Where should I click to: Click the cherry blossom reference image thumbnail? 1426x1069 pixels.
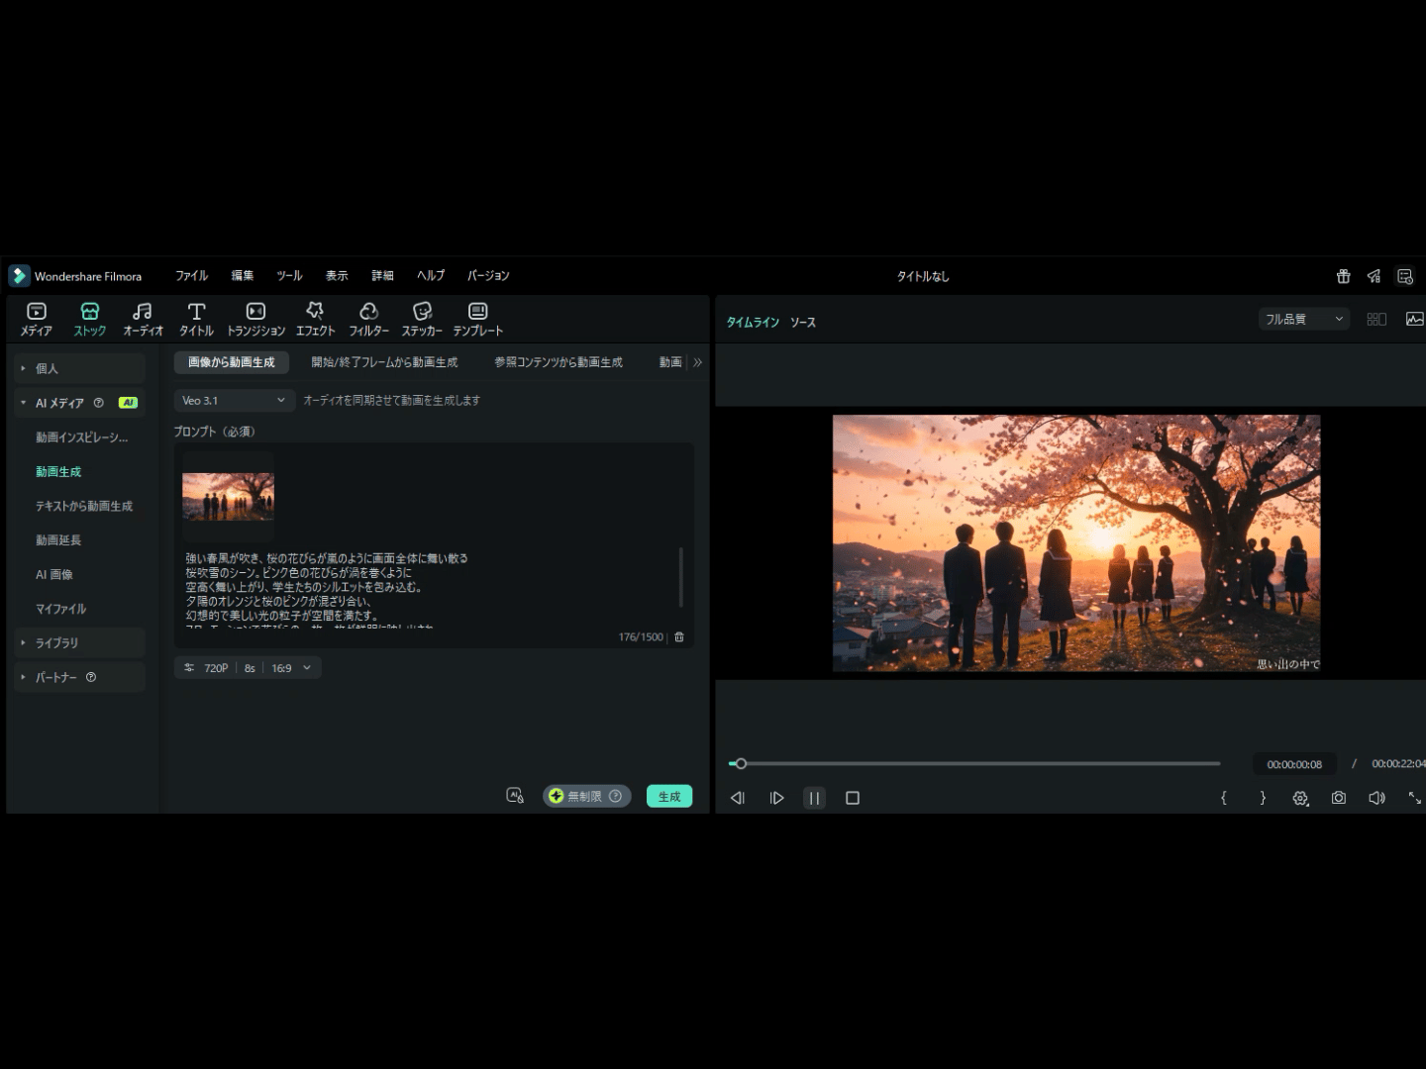(x=228, y=496)
